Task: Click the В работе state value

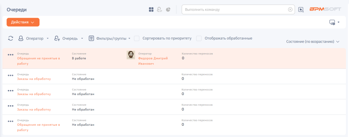Action: (x=79, y=58)
